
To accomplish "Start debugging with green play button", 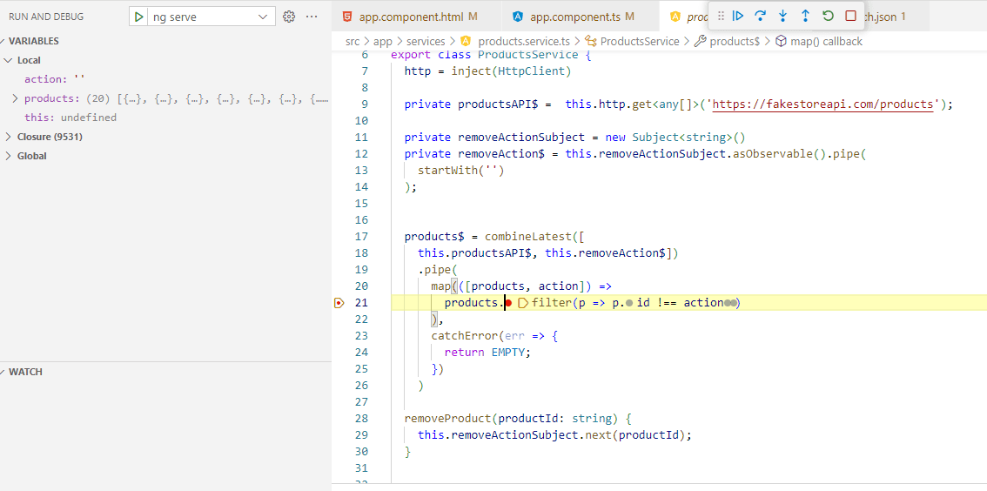I will pos(138,17).
